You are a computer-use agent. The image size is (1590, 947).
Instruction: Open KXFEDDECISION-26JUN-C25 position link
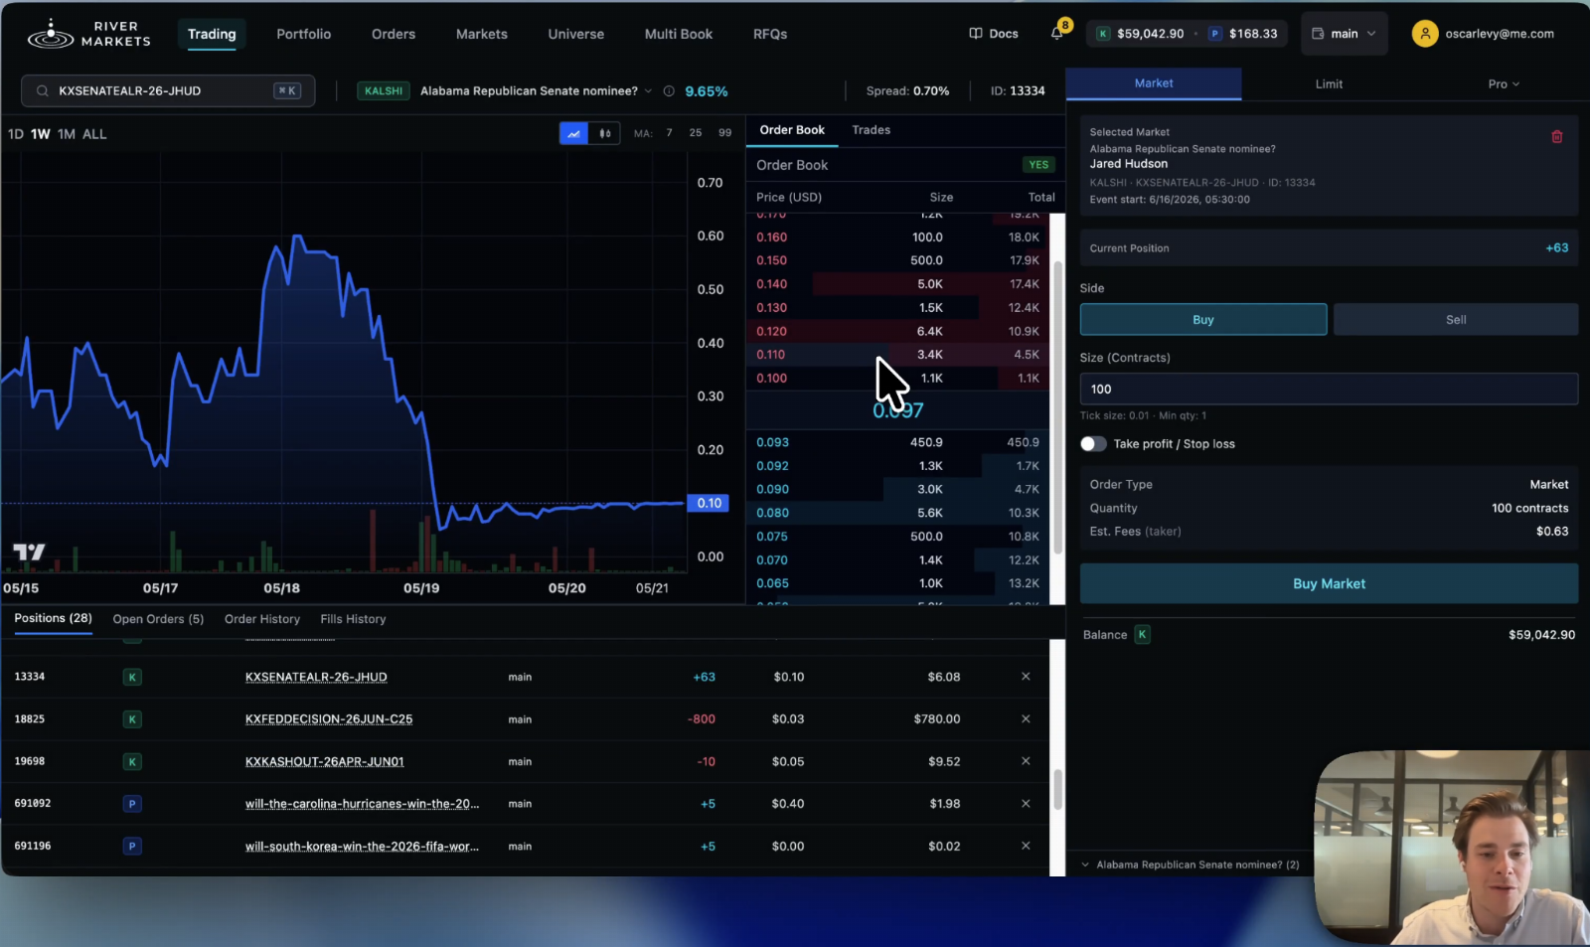point(329,719)
